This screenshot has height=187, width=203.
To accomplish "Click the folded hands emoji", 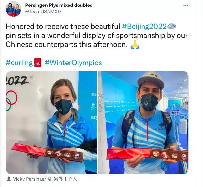I will coord(135,45).
